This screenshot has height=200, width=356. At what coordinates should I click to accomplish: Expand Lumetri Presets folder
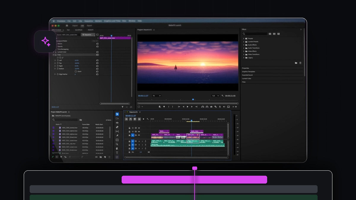[x=244, y=42]
